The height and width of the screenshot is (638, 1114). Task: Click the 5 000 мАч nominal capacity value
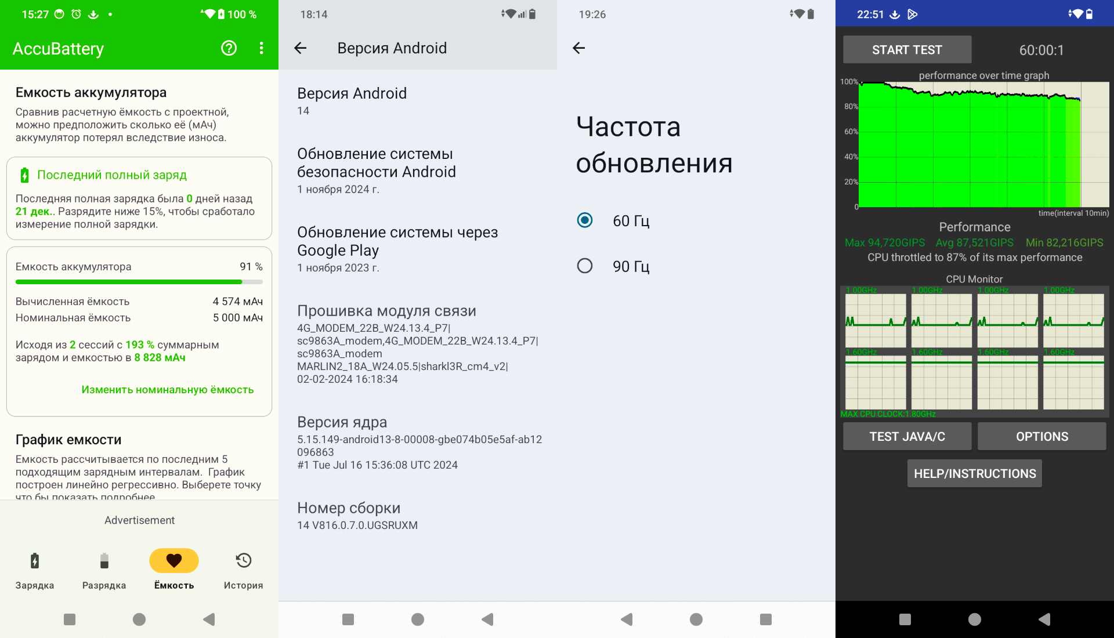point(237,318)
